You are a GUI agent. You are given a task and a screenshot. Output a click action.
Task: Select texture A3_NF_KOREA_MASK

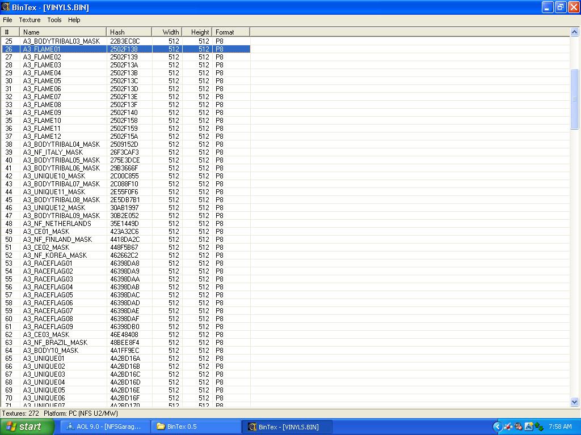coord(55,255)
